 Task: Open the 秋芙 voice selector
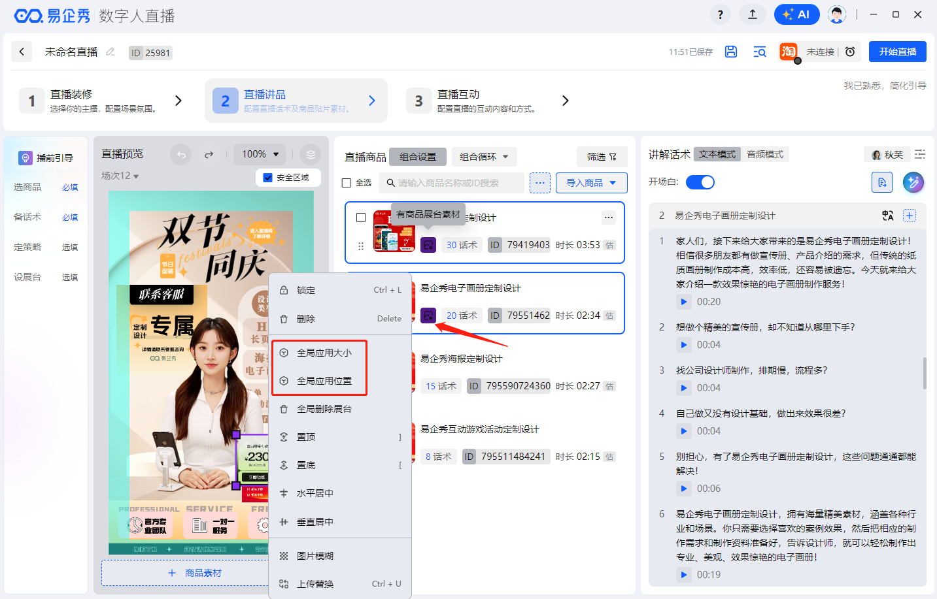point(887,155)
